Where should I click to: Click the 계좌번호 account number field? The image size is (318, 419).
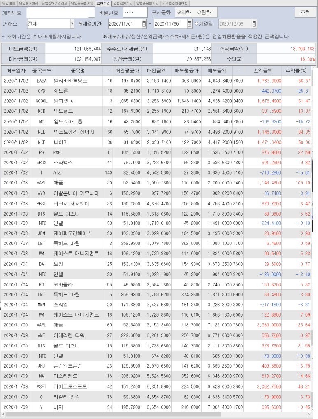[60, 13]
